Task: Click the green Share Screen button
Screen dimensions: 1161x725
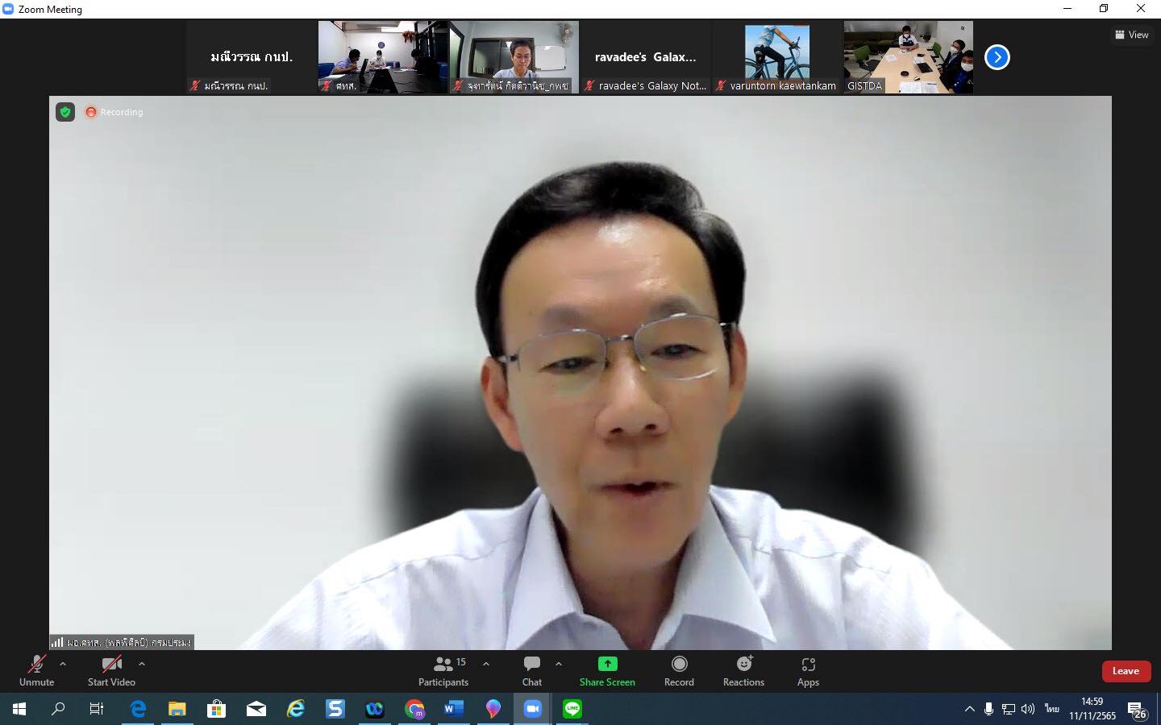Action: click(x=607, y=671)
